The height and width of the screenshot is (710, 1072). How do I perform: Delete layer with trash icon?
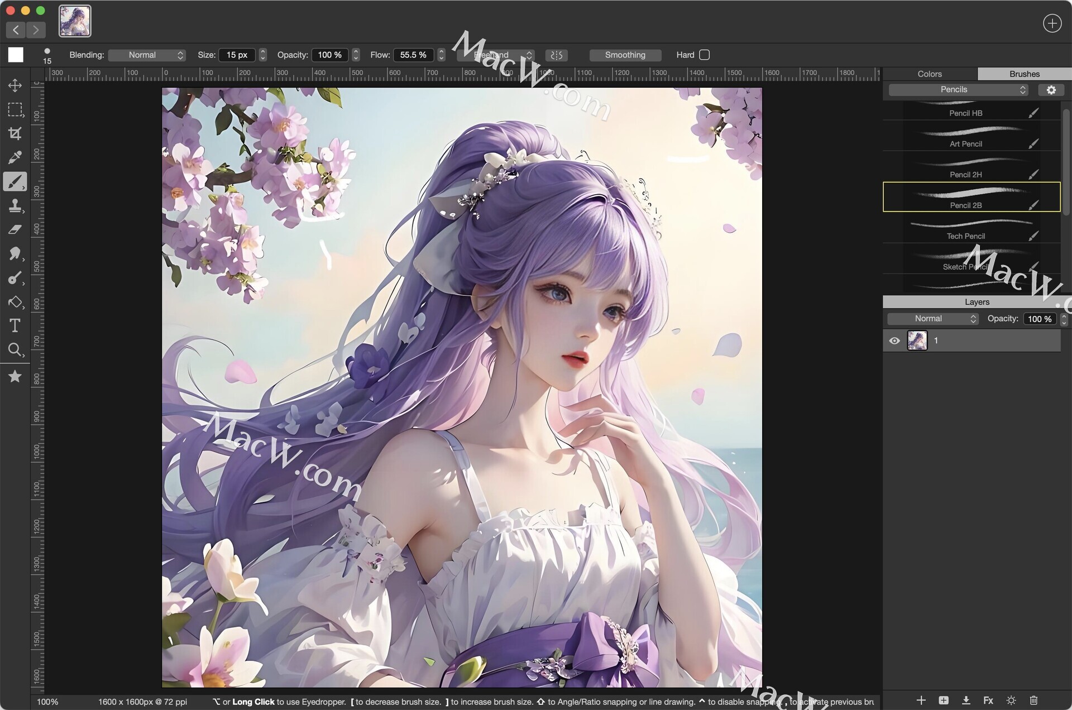pos(1033,700)
